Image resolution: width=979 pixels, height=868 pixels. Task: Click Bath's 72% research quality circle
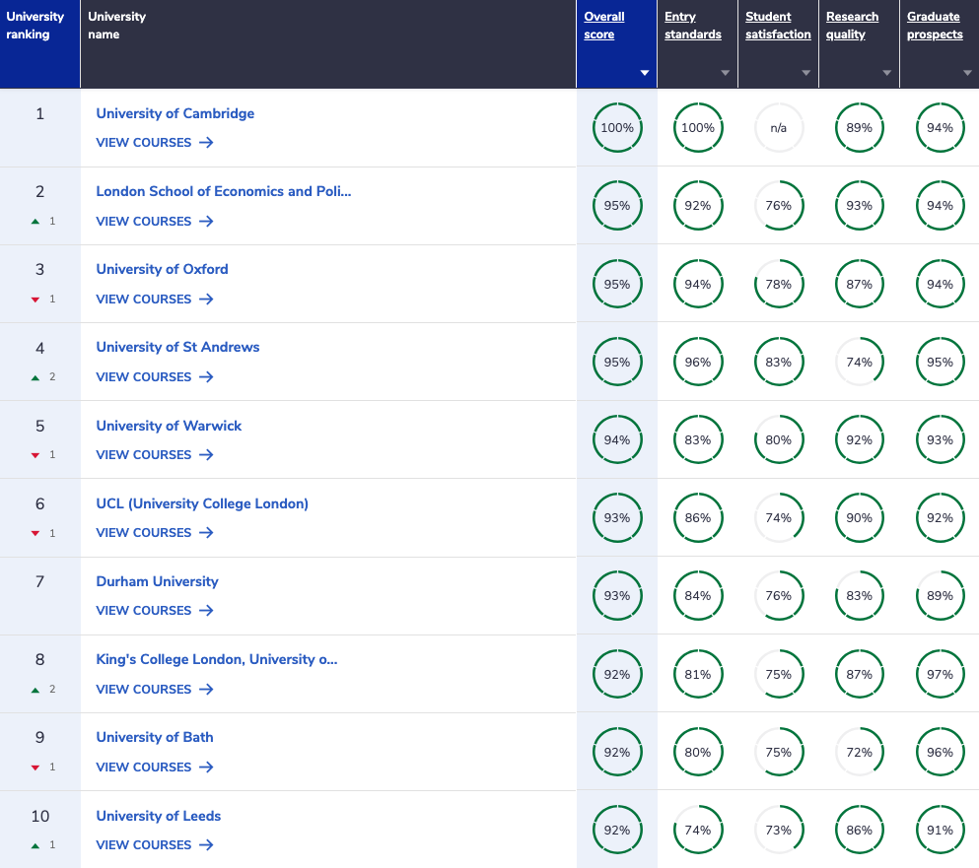click(859, 753)
